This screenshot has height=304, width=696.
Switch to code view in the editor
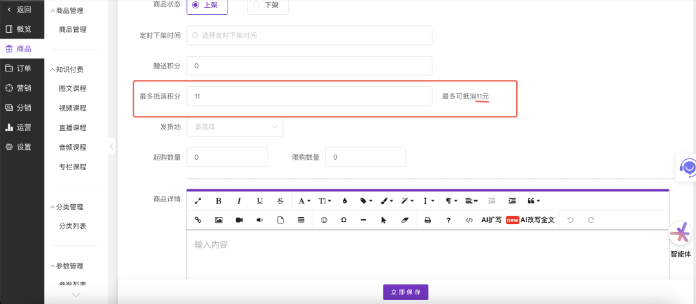coord(469,220)
